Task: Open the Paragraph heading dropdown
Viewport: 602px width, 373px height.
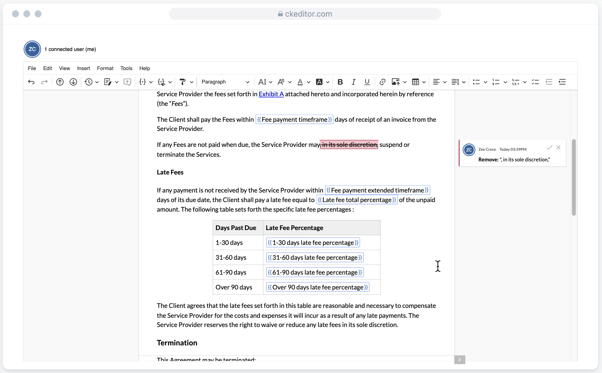Action: [x=225, y=82]
